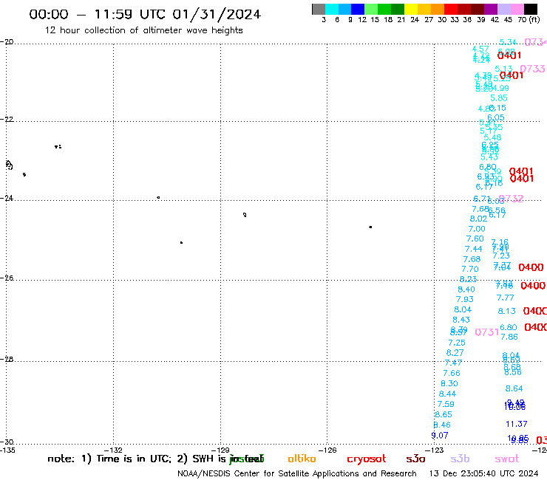This screenshot has height=480, width=547.
Task: Click the 'note: 1) Time is in UTC' text
Action: pyautogui.click(x=109, y=459)
